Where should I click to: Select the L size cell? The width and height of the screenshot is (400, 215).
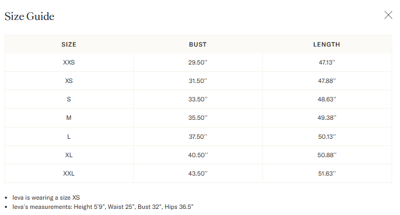69,136
